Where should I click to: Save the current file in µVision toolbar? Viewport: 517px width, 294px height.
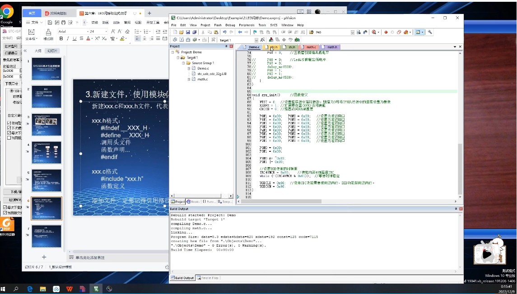(x=188, y=33)
